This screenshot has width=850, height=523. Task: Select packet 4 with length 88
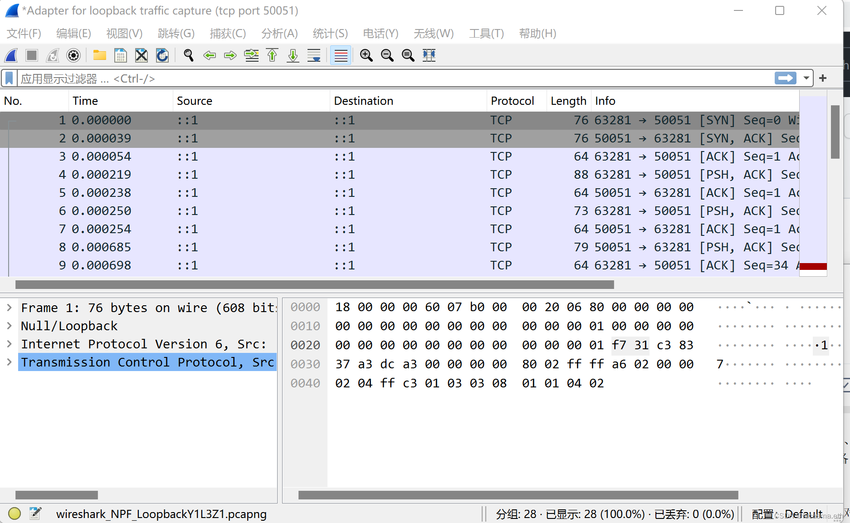pos(400,175)
